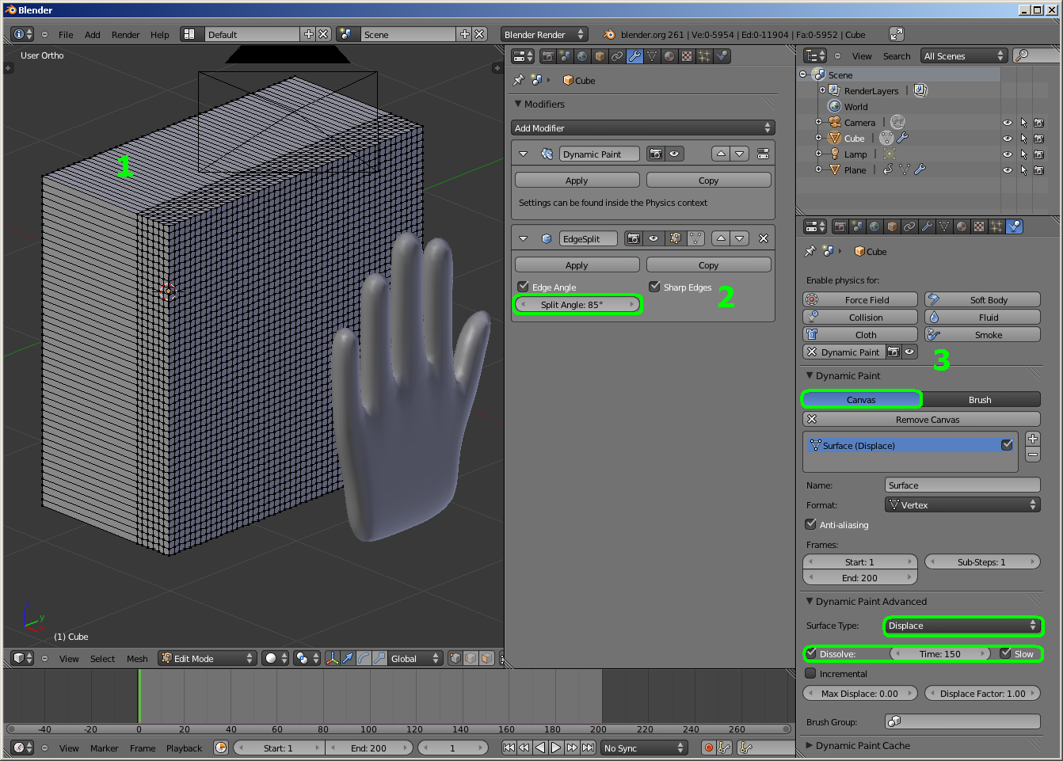Add a new surface with plus icon
1063x761 pixels.
[x=1032, y=439]
